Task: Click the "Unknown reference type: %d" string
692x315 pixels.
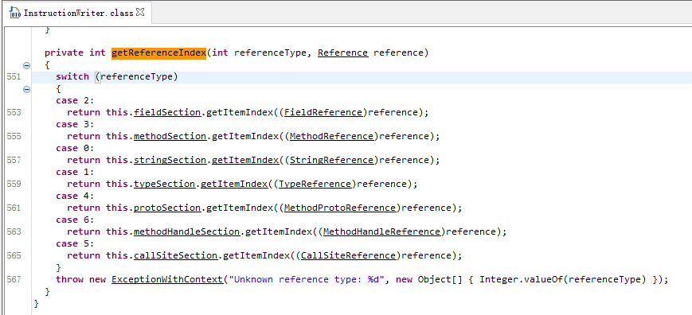Action: click(x=307, y=279)
